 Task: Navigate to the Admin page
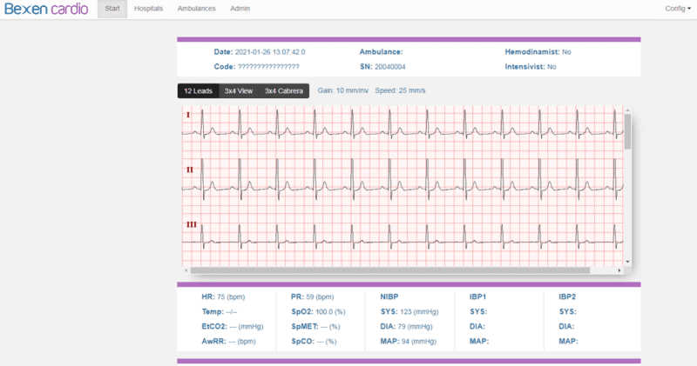(240, 9)
